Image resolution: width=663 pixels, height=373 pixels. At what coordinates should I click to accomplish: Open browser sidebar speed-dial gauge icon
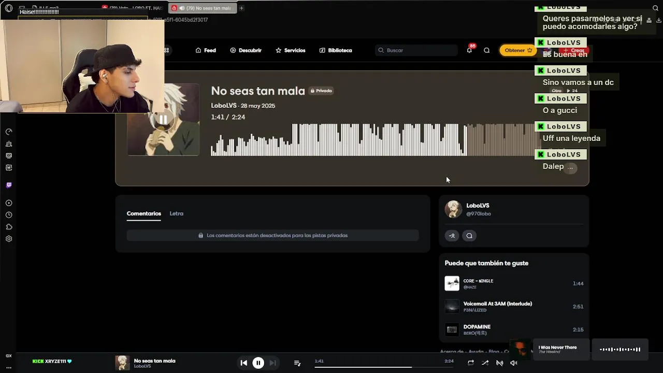[x=9, y=132]
